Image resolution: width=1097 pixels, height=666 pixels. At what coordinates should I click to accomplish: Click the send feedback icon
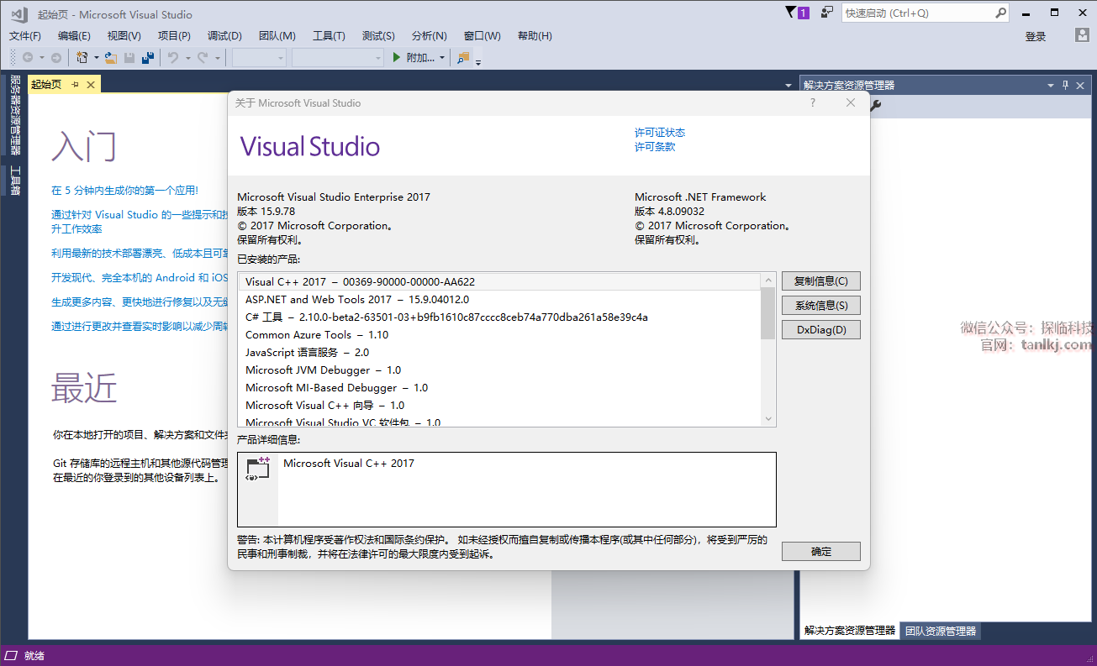[x=827, y=13]
